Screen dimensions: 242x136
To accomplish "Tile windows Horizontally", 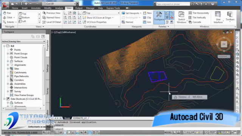I will (199, 13).
